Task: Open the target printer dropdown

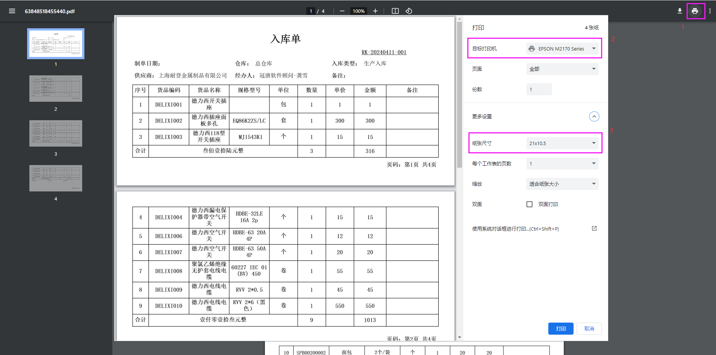Action: pyautogui.click(x=562, y=49)
